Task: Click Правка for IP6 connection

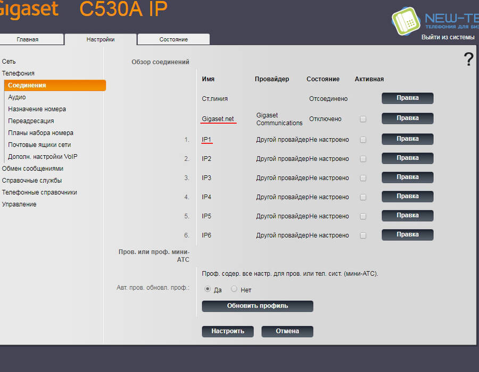Action: tap(408, 235)
